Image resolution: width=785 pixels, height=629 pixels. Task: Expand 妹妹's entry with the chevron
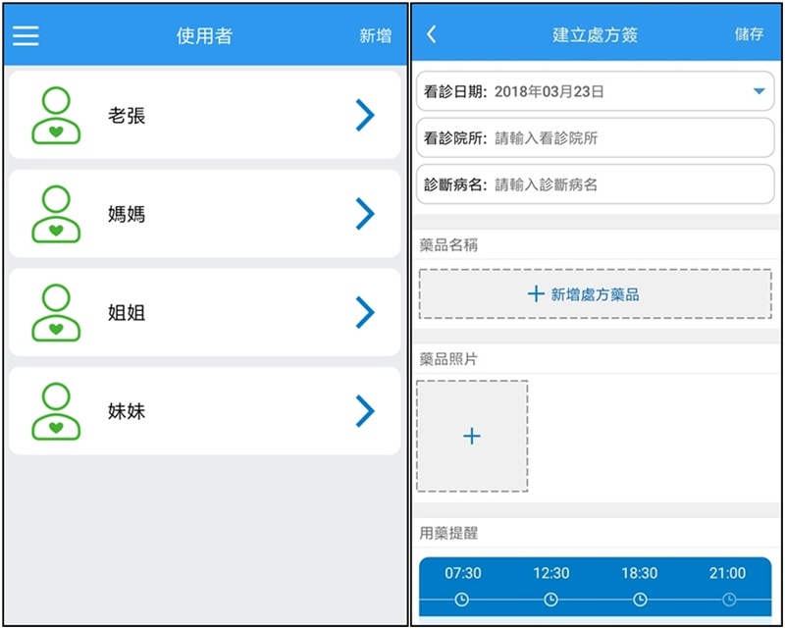coord(365,411)
